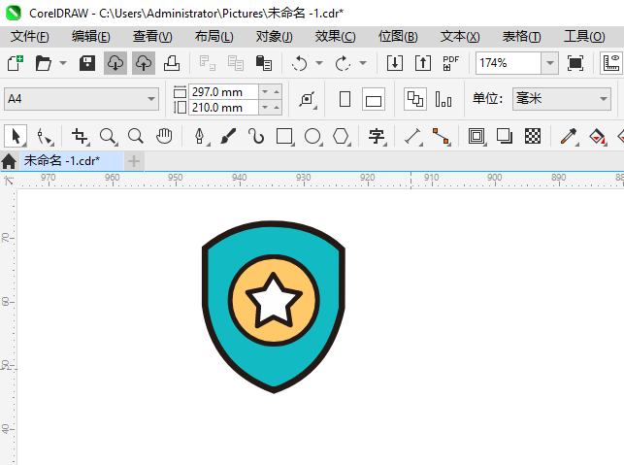Select the Eyedropper tool
Image resolution: width=624 pixels, height=465 pixels.
pyautogui.click(x=569, y=136)
